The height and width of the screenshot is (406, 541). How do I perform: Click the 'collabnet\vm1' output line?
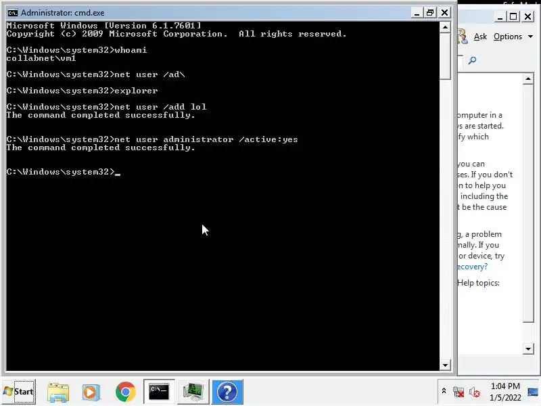(41, 58)
